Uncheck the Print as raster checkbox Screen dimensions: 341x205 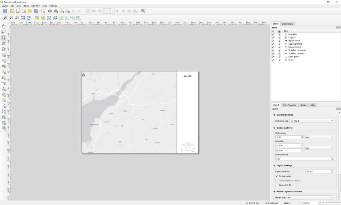pos(277,176)
